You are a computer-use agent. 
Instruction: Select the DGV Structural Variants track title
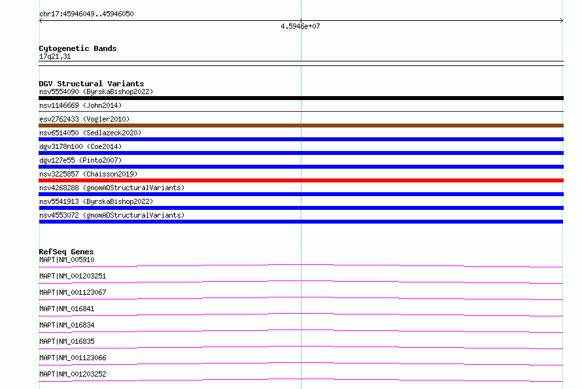pos(92,84)
